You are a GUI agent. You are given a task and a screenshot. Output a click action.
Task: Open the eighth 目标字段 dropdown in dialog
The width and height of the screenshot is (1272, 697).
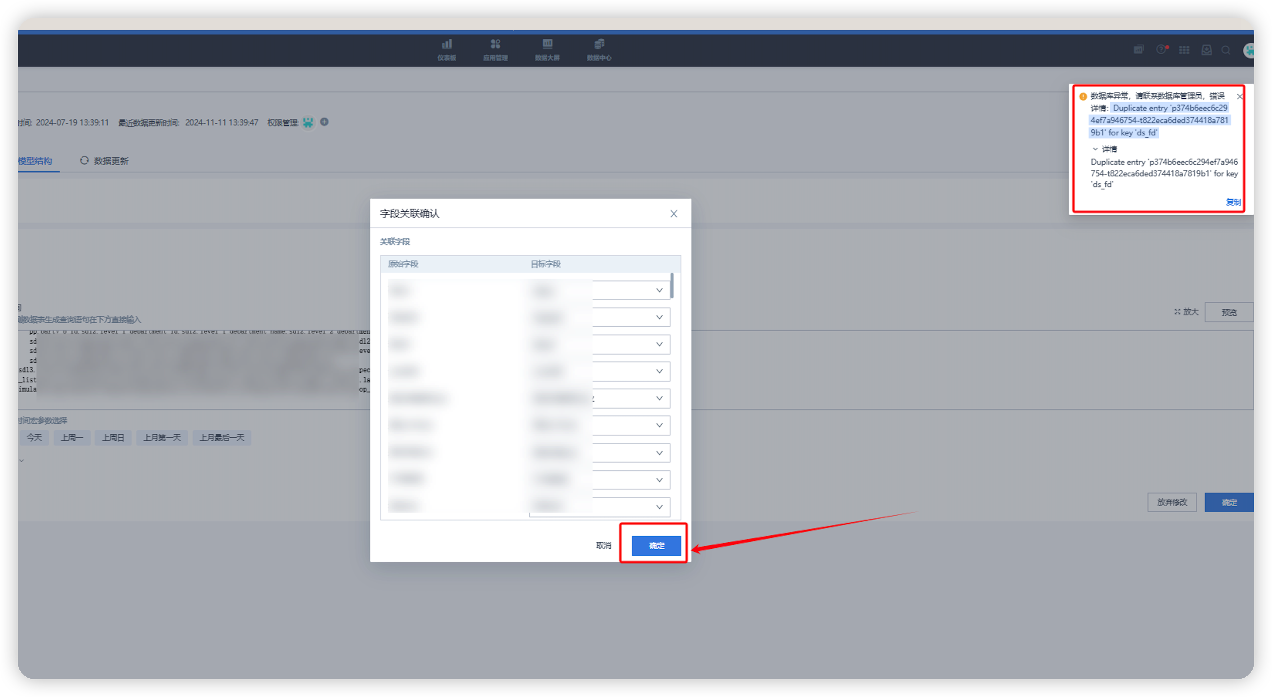click(x=600, y=479)
